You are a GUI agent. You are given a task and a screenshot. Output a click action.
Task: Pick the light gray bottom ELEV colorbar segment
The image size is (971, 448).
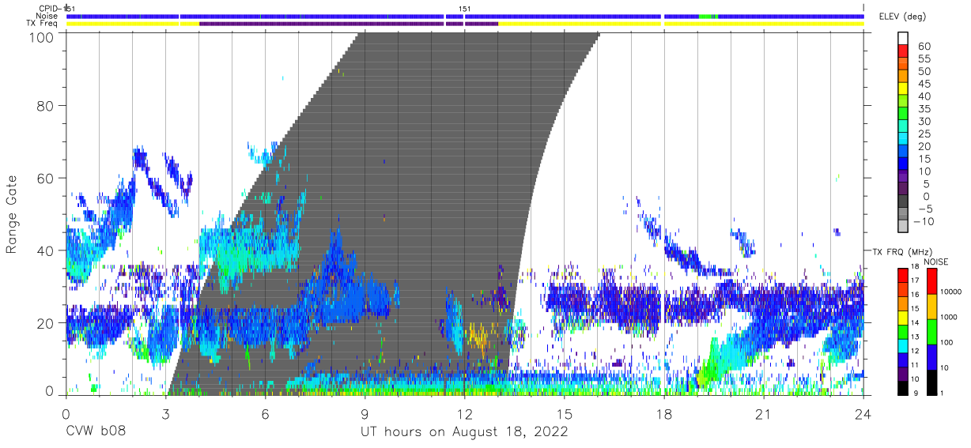click(x=904, y=226)
